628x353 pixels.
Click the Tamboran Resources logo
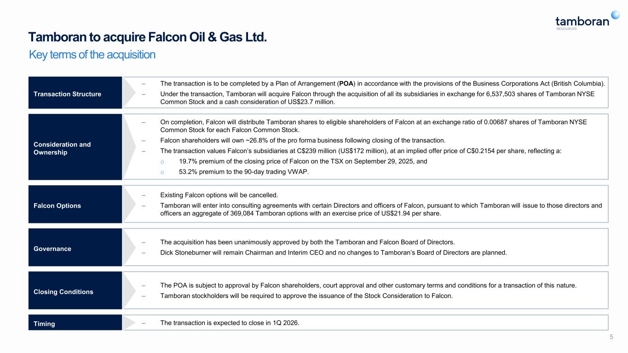point(582,22)
